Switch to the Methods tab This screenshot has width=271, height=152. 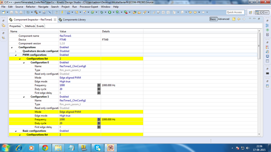pyautogui.click(x=30, y=26)
